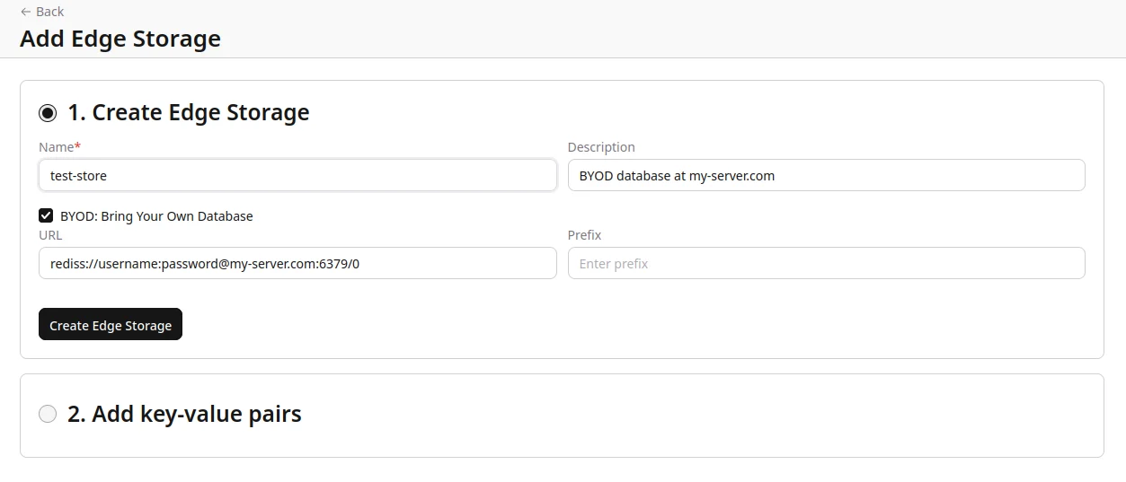Click the Create Edge Storage button
1126x482 pixels.
111,324
